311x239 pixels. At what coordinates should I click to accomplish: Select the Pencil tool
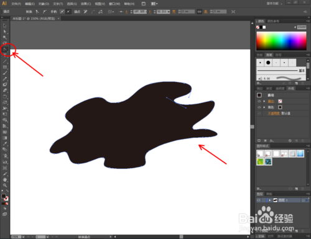(5, 79)
